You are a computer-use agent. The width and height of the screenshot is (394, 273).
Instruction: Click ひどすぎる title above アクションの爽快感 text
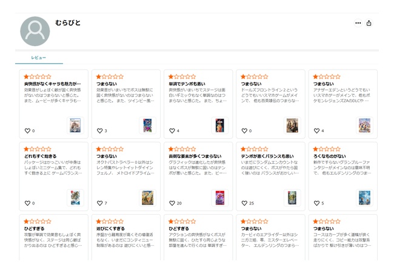click(179, 229)
